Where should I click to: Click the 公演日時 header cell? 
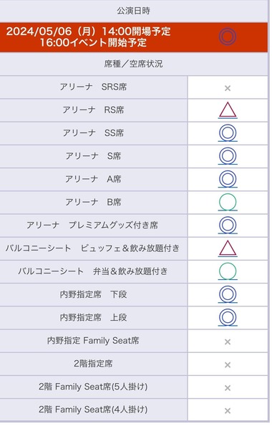(x=134, y=11)
